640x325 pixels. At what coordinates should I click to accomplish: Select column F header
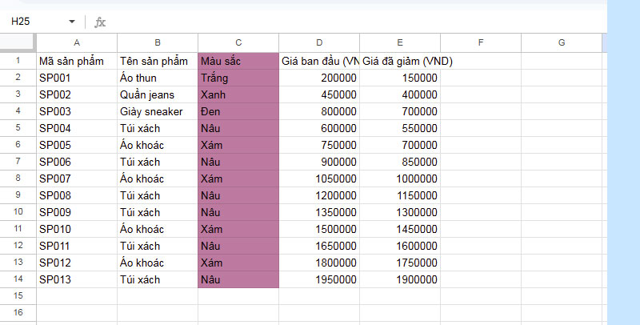click(x=481, y=42)
